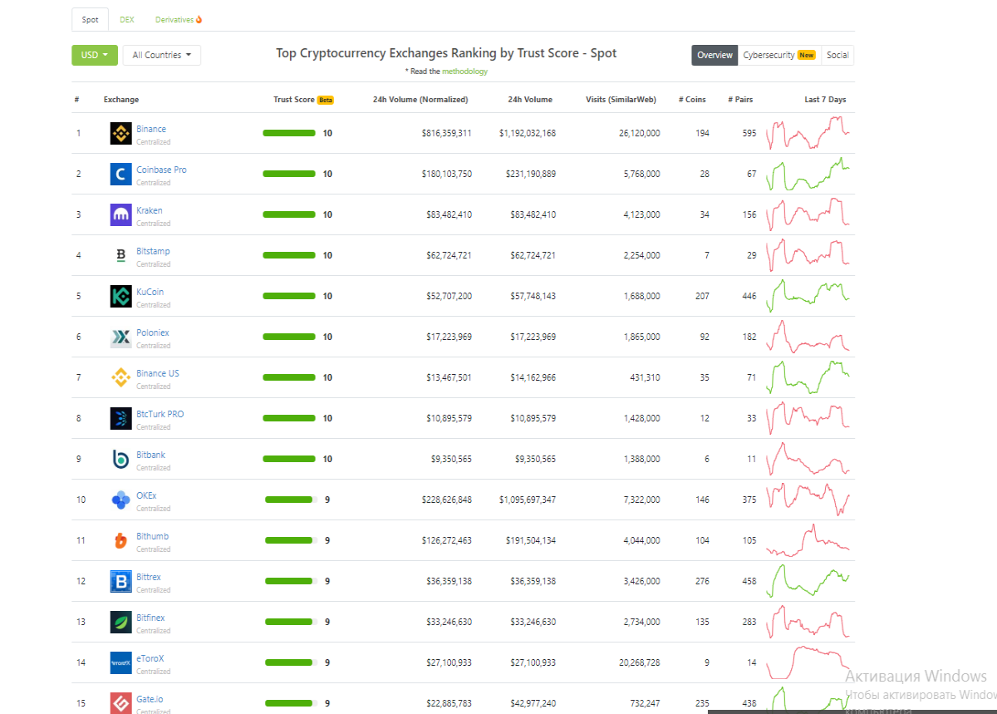Screen dimensions: 997x714
Task: Click Binance's Last 7 Days sparkline chart
Action: coord(808,133)
